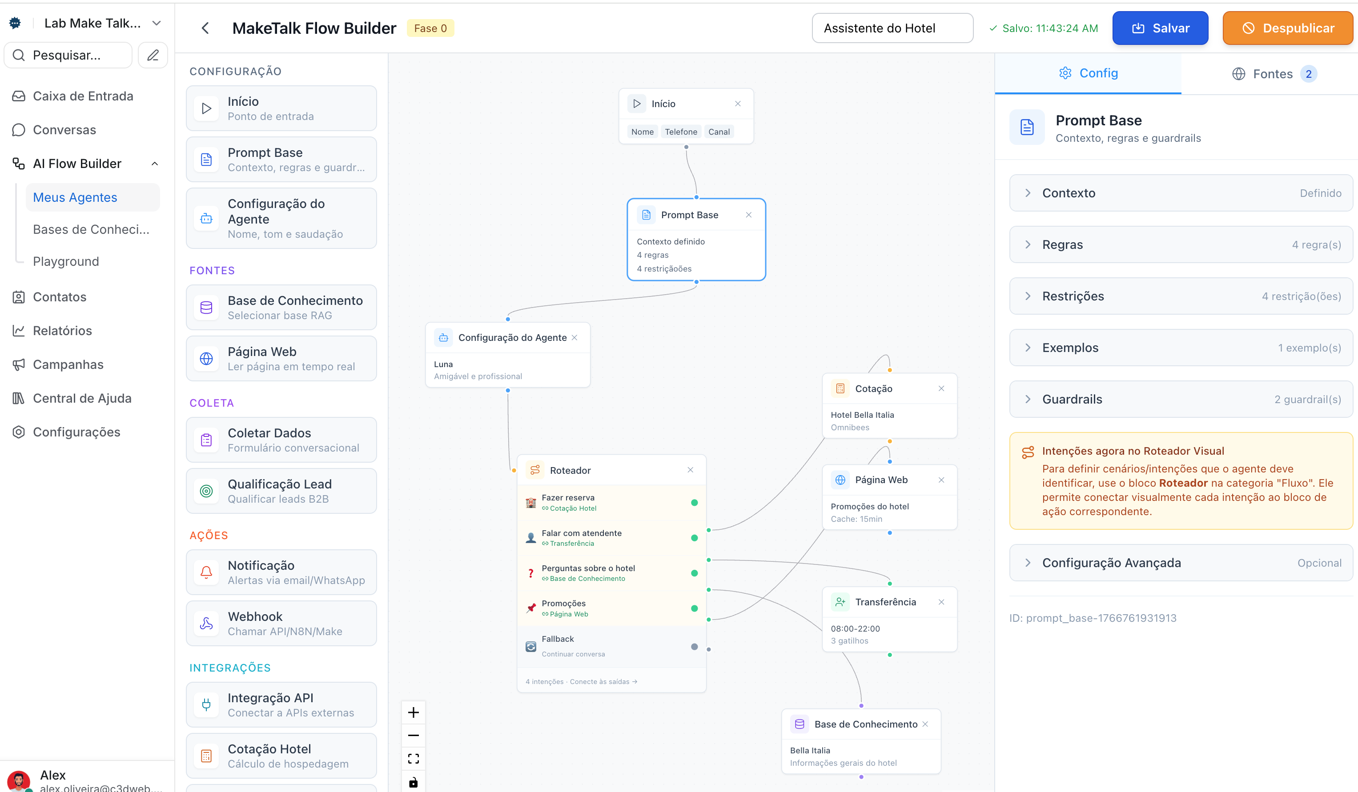Click the back arrow beside MakeTalk Flow Builder
The image size is (1358, 792).
(205, 28)
